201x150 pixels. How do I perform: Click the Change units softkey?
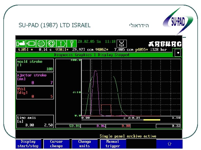[85, 144]
